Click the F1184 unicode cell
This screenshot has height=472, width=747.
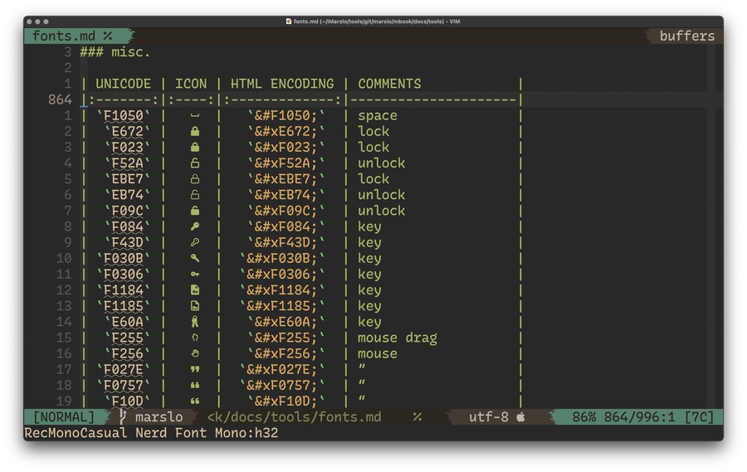123,290
